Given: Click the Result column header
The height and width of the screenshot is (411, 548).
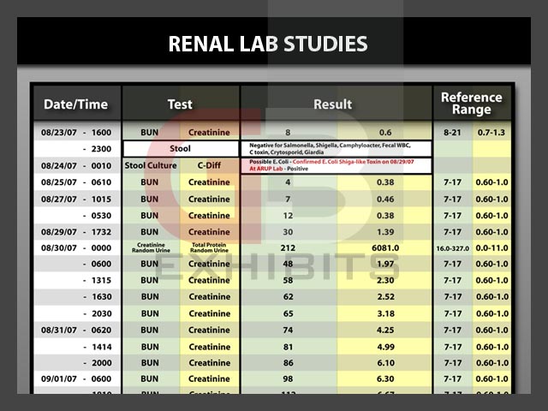Looking at the screenshot, I should (333, 104).
